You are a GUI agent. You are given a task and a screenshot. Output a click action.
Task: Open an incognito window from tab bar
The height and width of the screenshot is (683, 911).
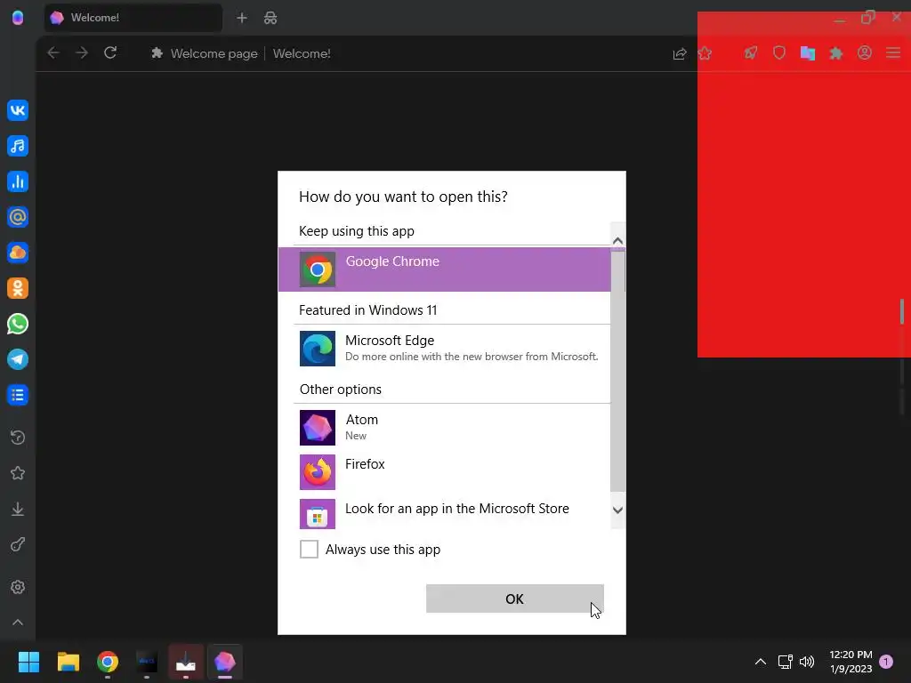pos(270,18)
